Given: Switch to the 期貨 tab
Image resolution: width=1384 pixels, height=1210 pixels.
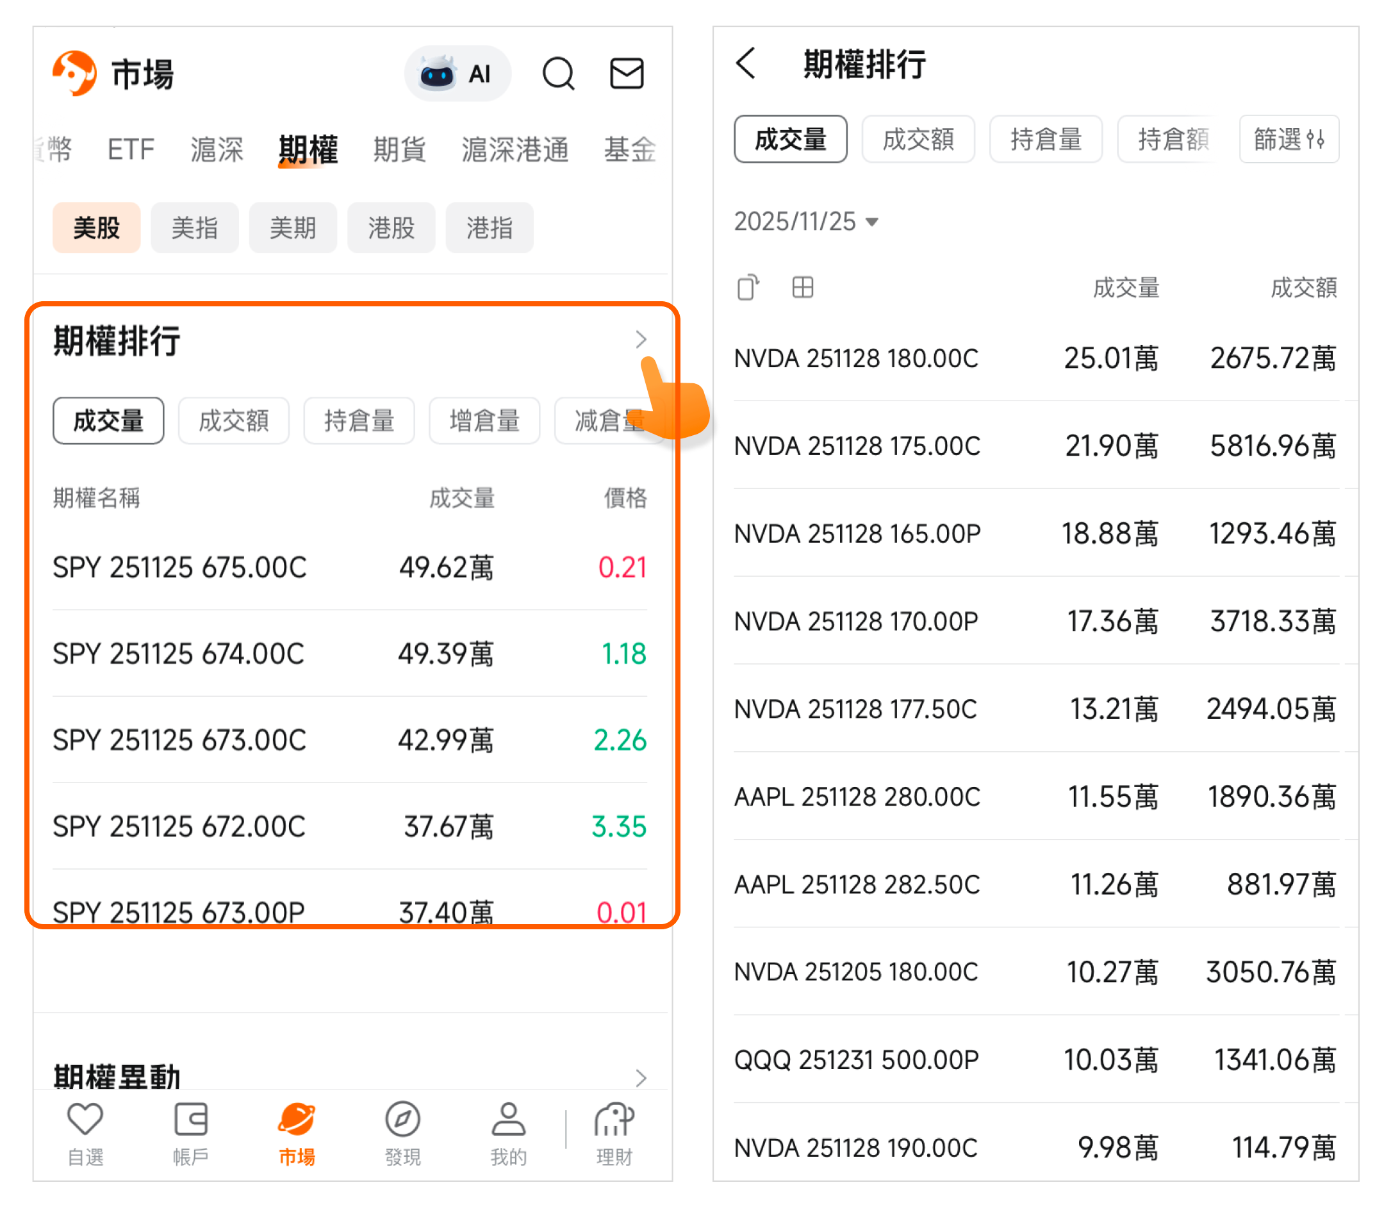Looking at the screenshot, I should pyautogui.click(x=399, y=149).
